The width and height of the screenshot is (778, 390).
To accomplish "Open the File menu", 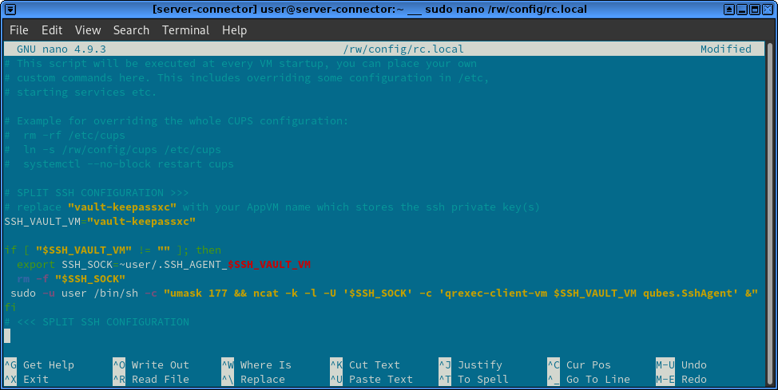I will click(x=18, y=30).
